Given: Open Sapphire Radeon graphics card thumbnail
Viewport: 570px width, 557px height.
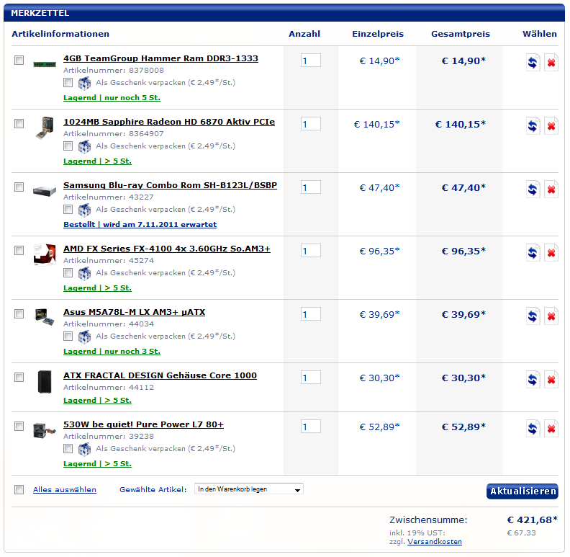Looking at the screenshot, I should [x=45, y=128].
